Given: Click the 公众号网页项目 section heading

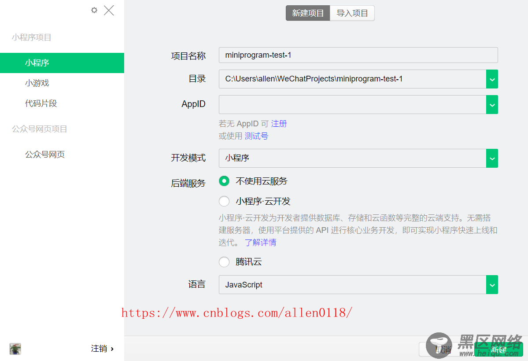Looking at the screenshot, I should pyautogui.click(x=39, y=129).
